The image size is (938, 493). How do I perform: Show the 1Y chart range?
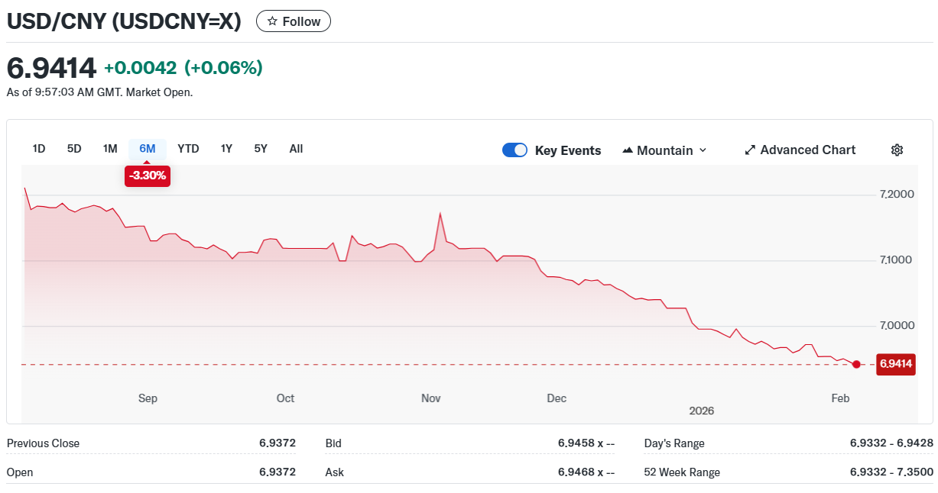[x=226, y=149]
